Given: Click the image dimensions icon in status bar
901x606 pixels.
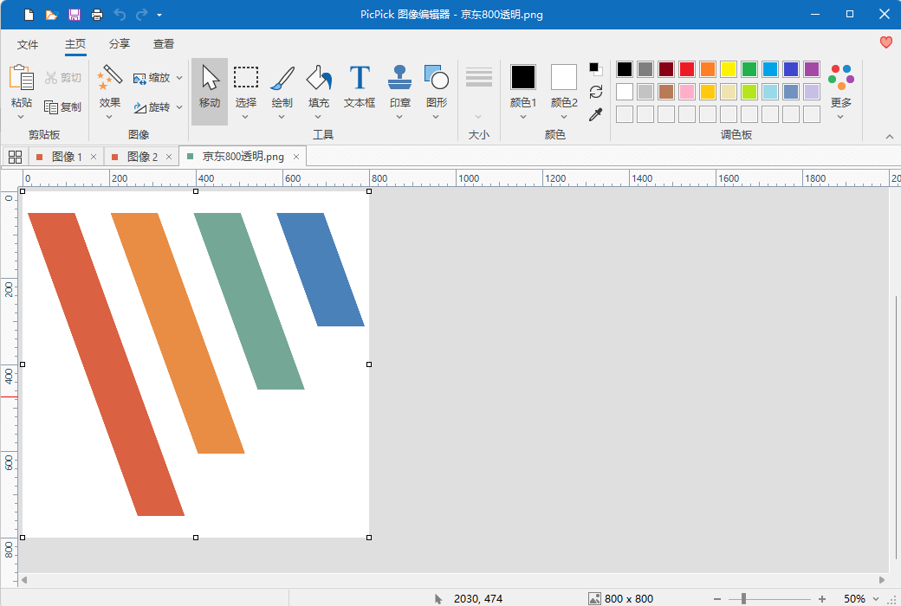Looking at the screenshot, I should (x=594, y=598).
